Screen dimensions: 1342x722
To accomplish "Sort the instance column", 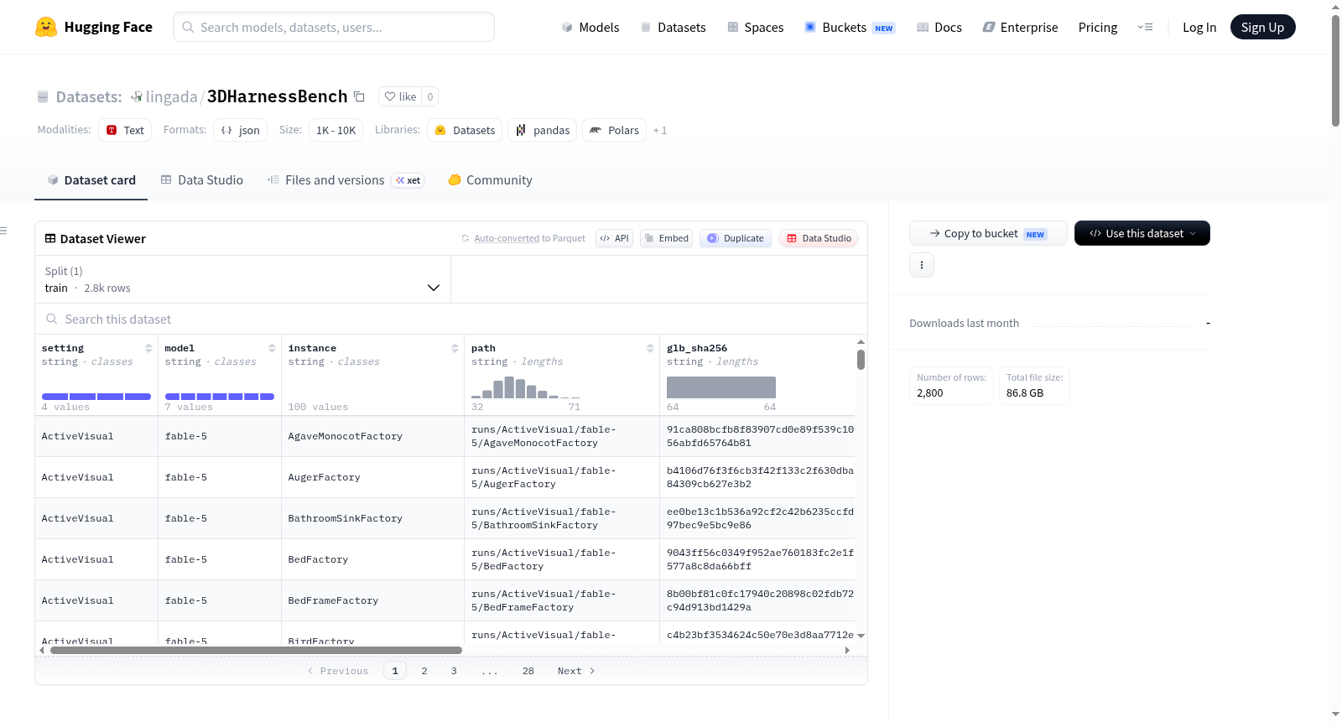I will (455, 348).
